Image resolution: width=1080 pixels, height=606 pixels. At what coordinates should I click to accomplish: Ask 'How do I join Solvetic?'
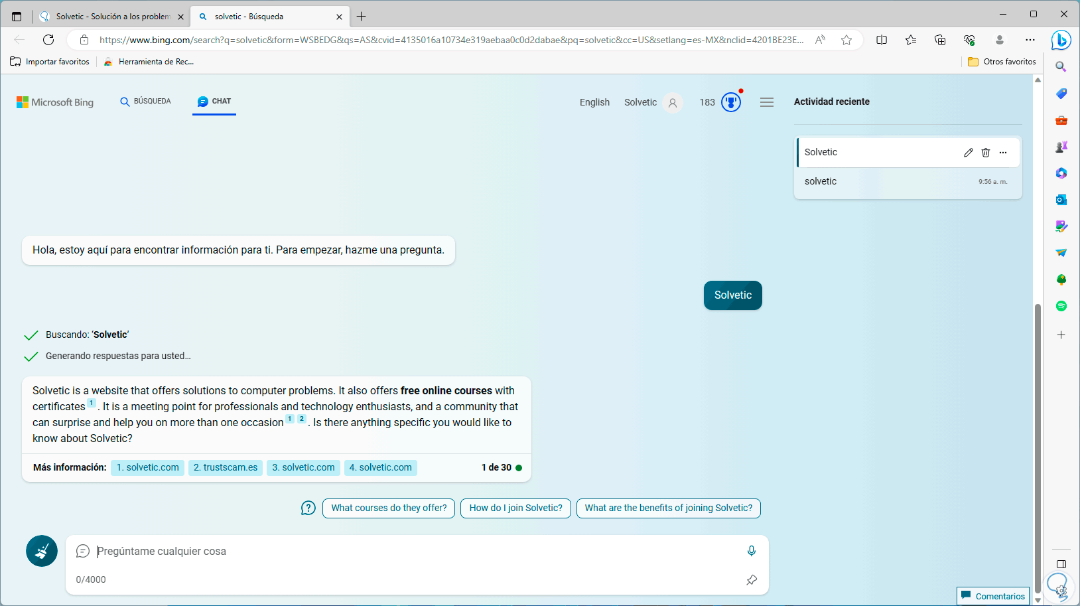pyautogui.click(x=515, y=508)
